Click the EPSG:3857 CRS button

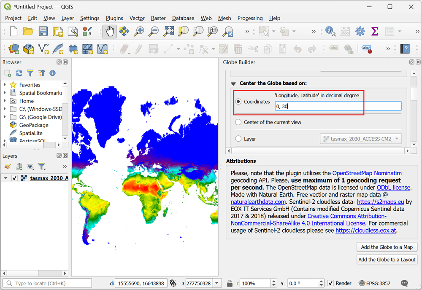(375, 283)
